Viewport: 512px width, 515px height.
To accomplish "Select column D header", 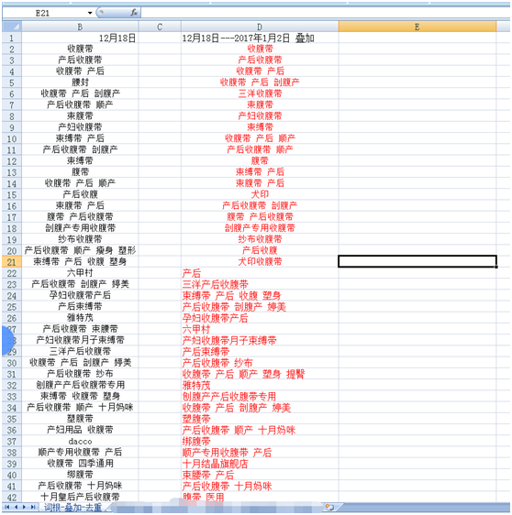I will coord(260,27).
